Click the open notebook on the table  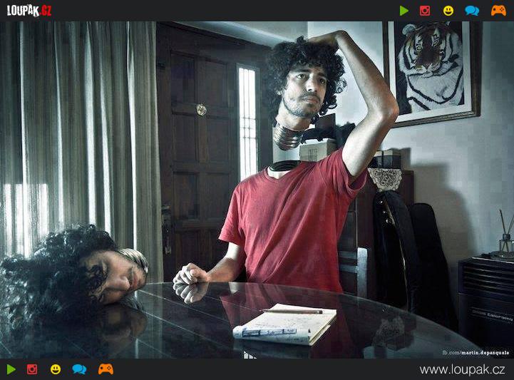[x=285, y=324]
